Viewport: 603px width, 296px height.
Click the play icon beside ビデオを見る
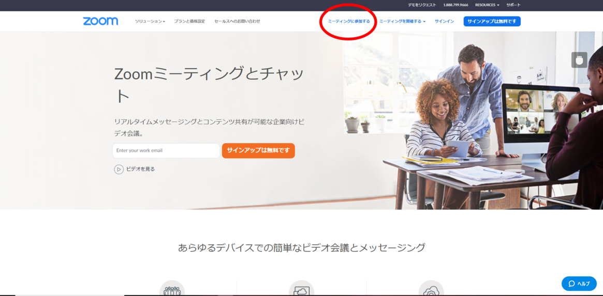[119, 169]
